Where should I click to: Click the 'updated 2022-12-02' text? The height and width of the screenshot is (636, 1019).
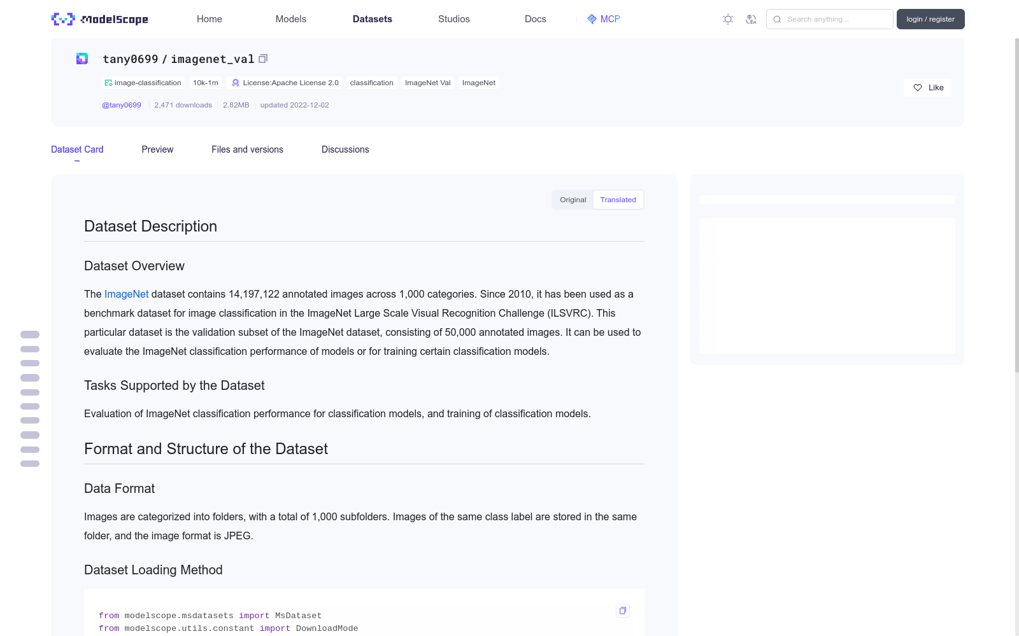(295, 105)
